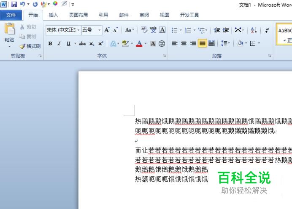Open the Clipboard (剪贴板) pane launcher
The width and height of the screenshot is (292, 209).
pyautogui.click(x=40, y=56)
